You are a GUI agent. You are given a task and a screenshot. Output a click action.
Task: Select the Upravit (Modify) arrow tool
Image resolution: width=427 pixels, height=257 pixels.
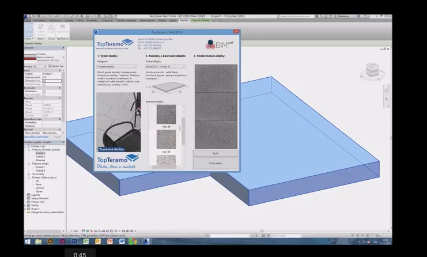[x=29, y=30]
